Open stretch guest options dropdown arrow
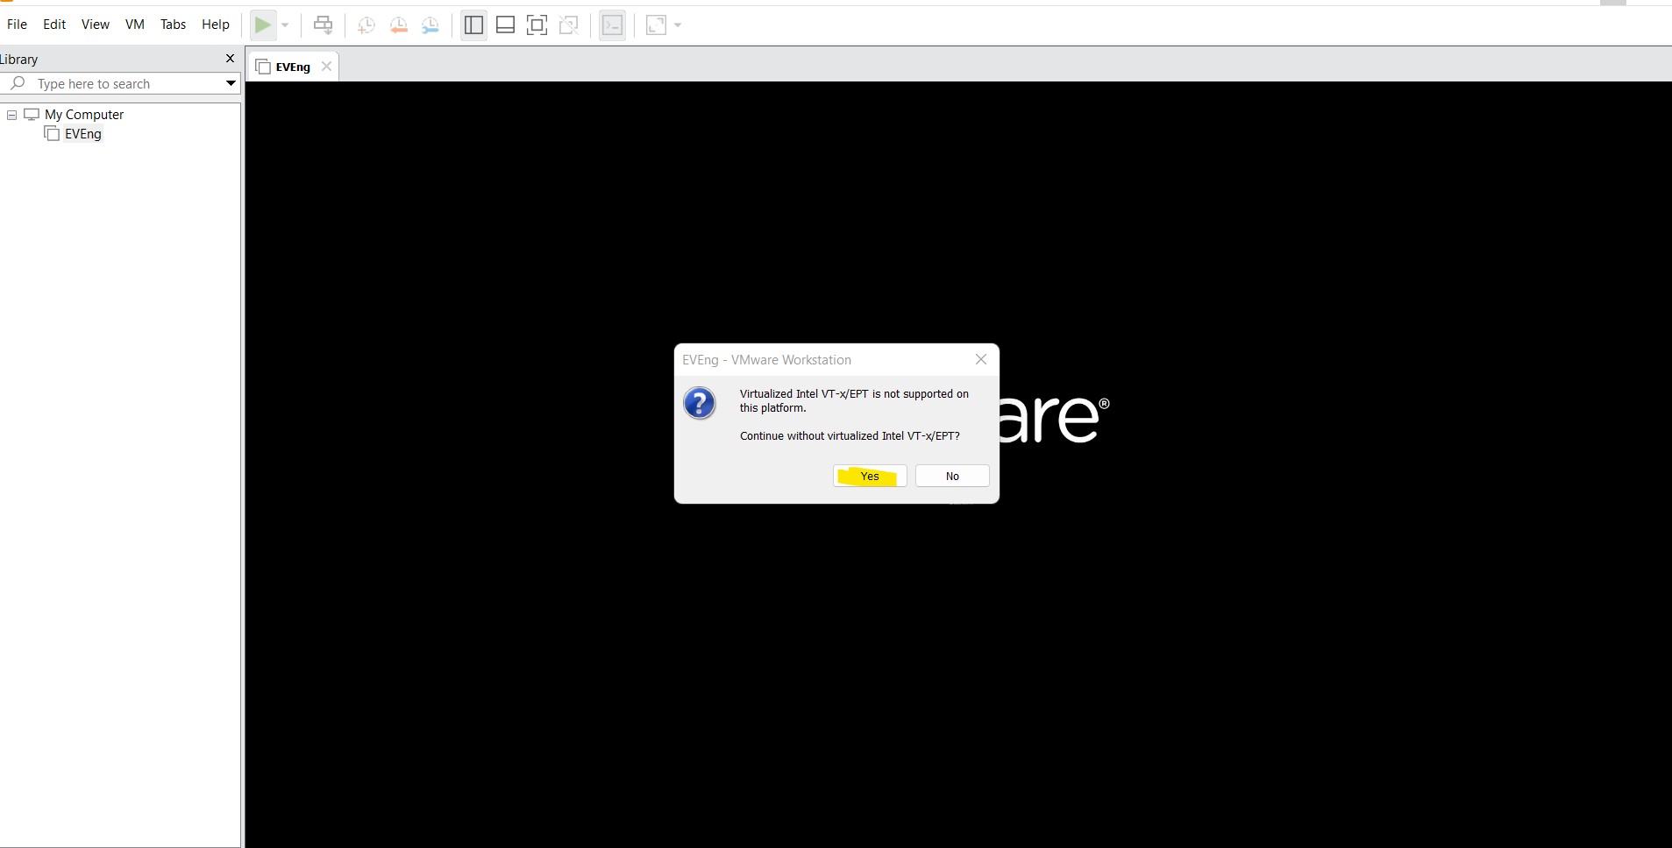This screenshot has width=1672, height=848. click(678, 25)
